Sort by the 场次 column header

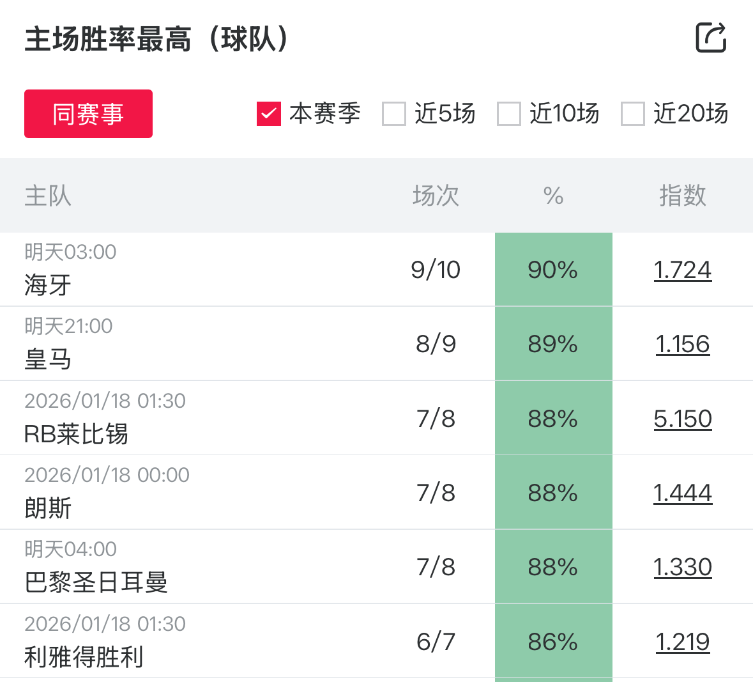[436, 196]
